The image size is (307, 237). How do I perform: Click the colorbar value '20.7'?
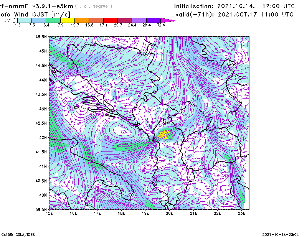click(118, 25)
